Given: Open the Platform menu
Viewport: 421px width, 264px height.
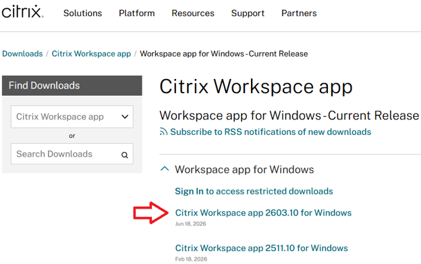Looking at the screenshot, I should click(x=137, y=13).
